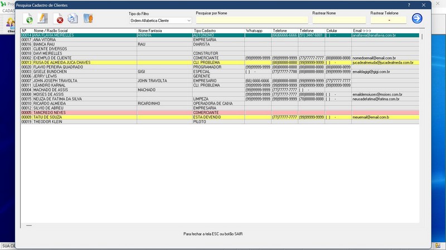Viewport: 446px width, 250px height.
Task: Select row MOISES DE ASSIS
Action: pyautogui.click(x=220, y=94)
